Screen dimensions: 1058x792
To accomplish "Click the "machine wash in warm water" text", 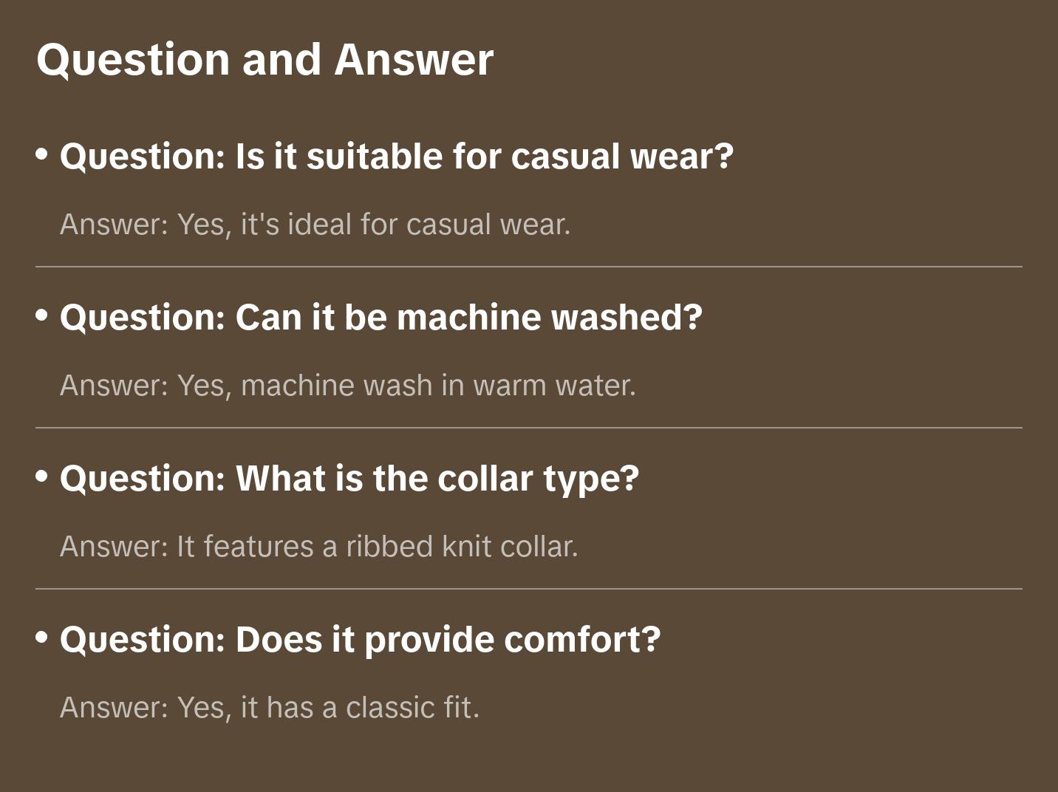I will pos(438,386).
